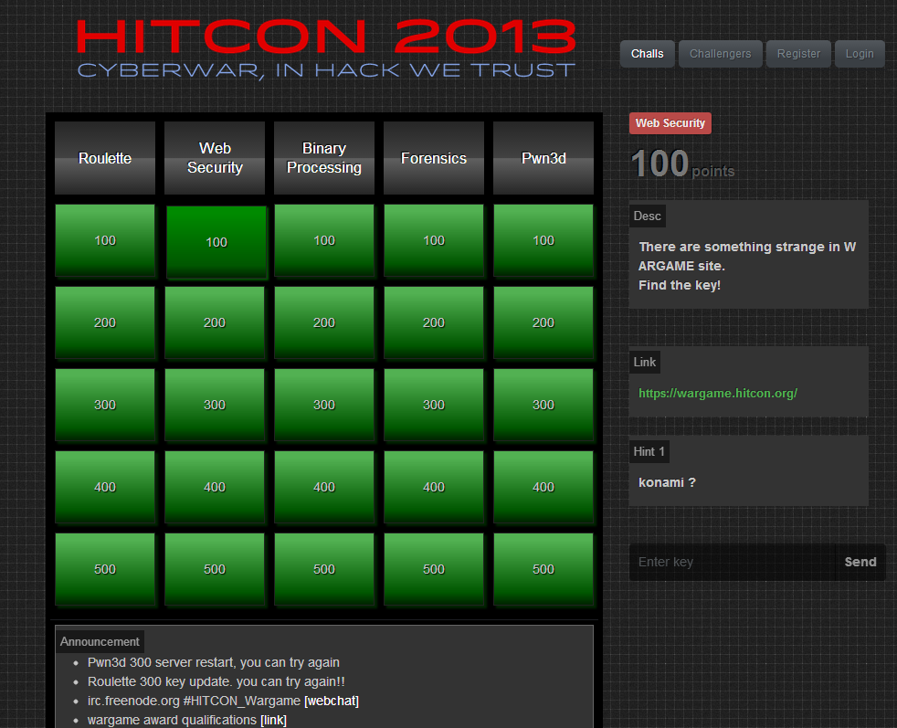Open the webchat link in announcements
This screenshot has height=728, width=897.
pyautogui.click(x=331, y=701)
